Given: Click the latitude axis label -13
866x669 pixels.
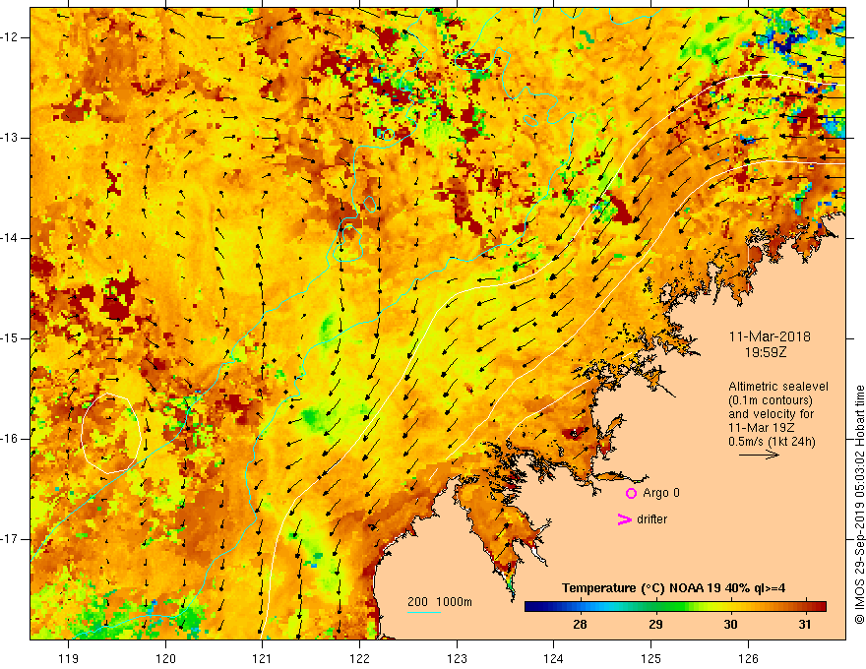Looking at the screenshot, I should [10, 138].
